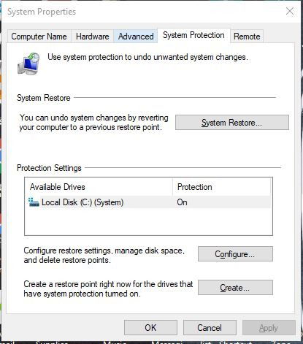The height and width of the screenshot is (344, 303).
Task: Click the system protection computer icon
Action: [28, 64]
